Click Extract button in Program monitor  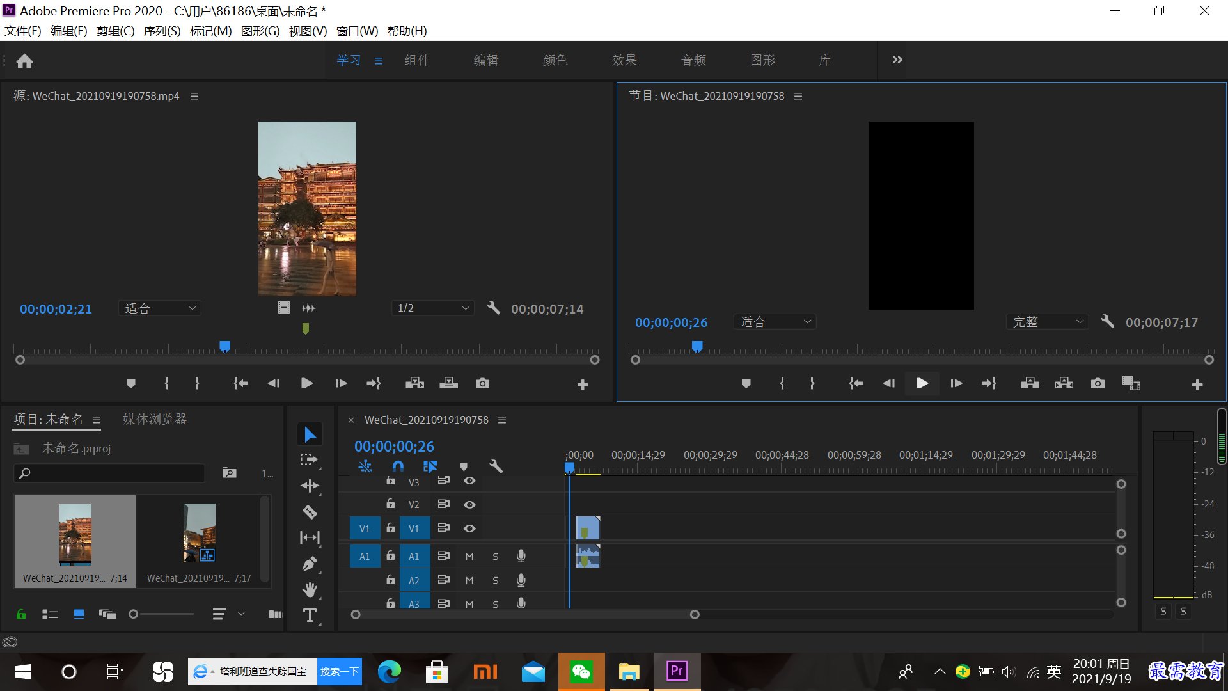tap(1064, 383)
